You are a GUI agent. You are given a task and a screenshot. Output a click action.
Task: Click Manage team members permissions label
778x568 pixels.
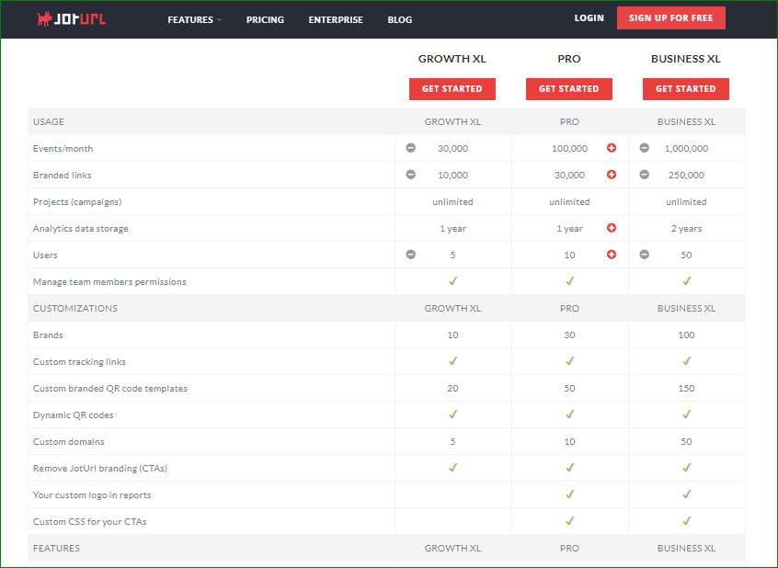pos(109,282)
